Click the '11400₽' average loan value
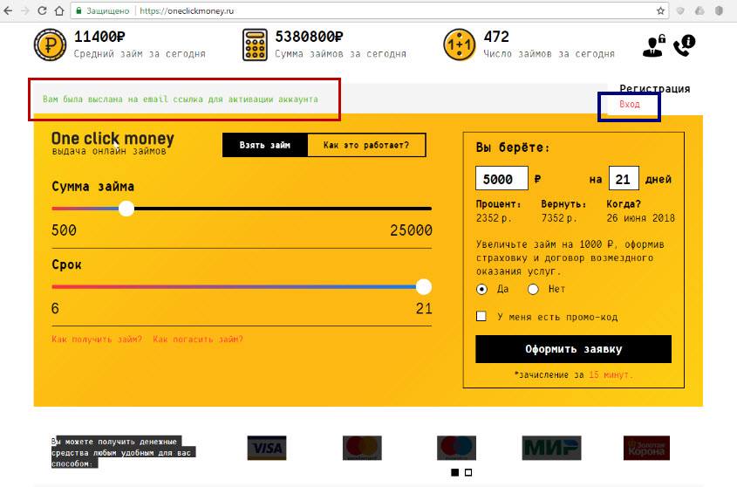The height and width of the screenshot is (487, 737). tap(99, 37)
